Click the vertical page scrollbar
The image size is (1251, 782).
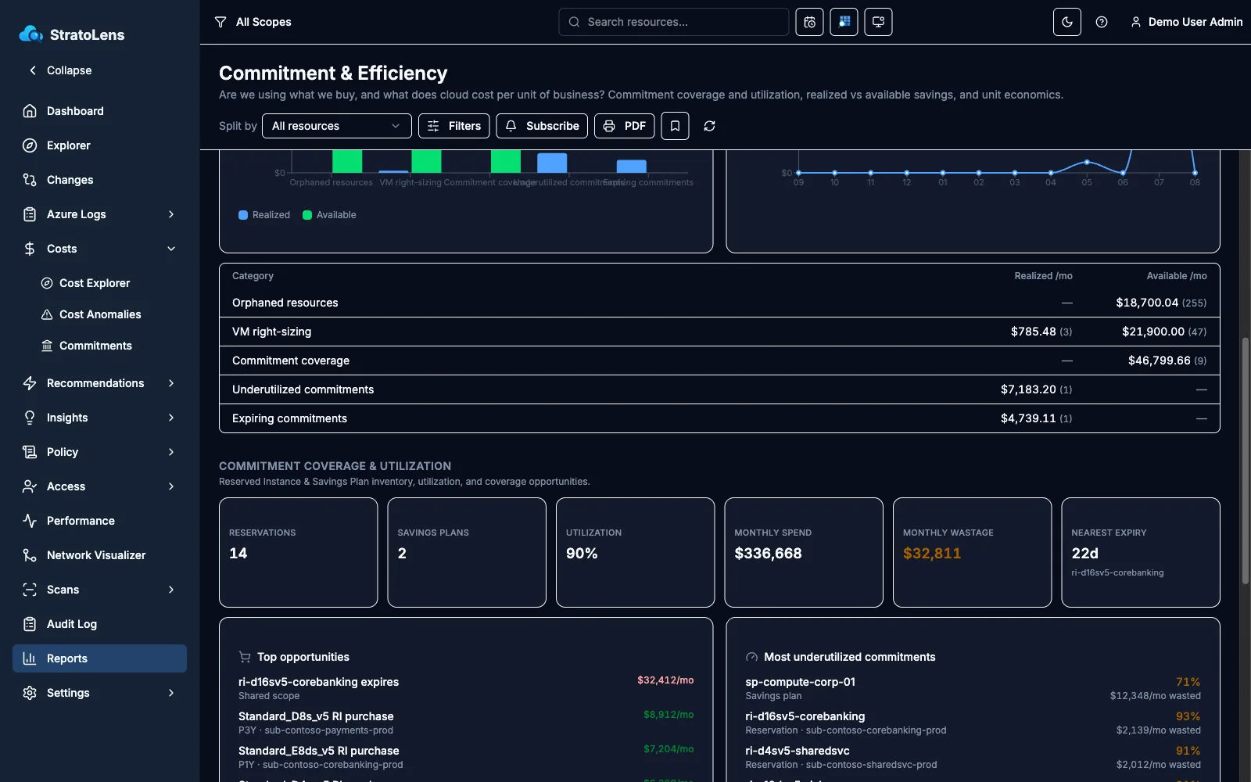(1246, 460)
